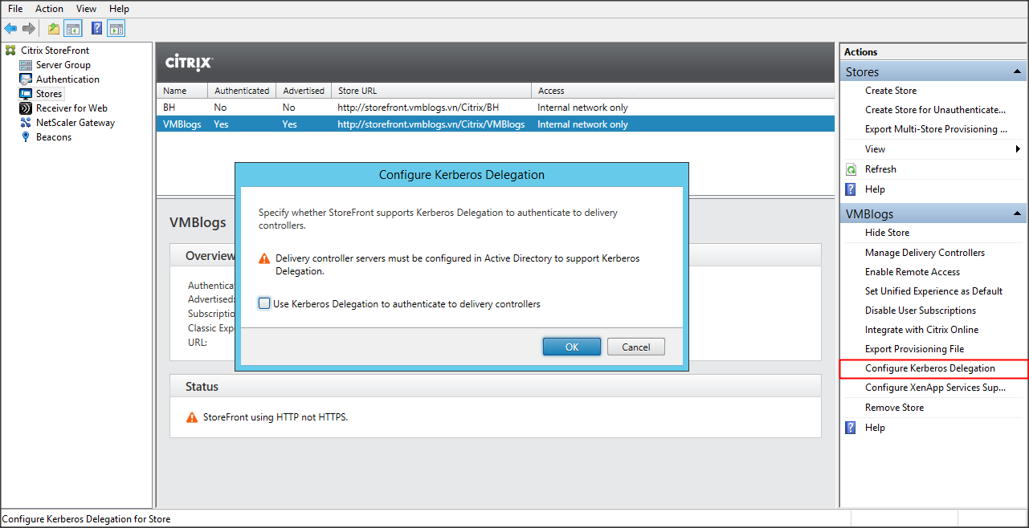Open the File menu
The width and height of the screenshot is (1029, 528).
[x=15, y=9]
